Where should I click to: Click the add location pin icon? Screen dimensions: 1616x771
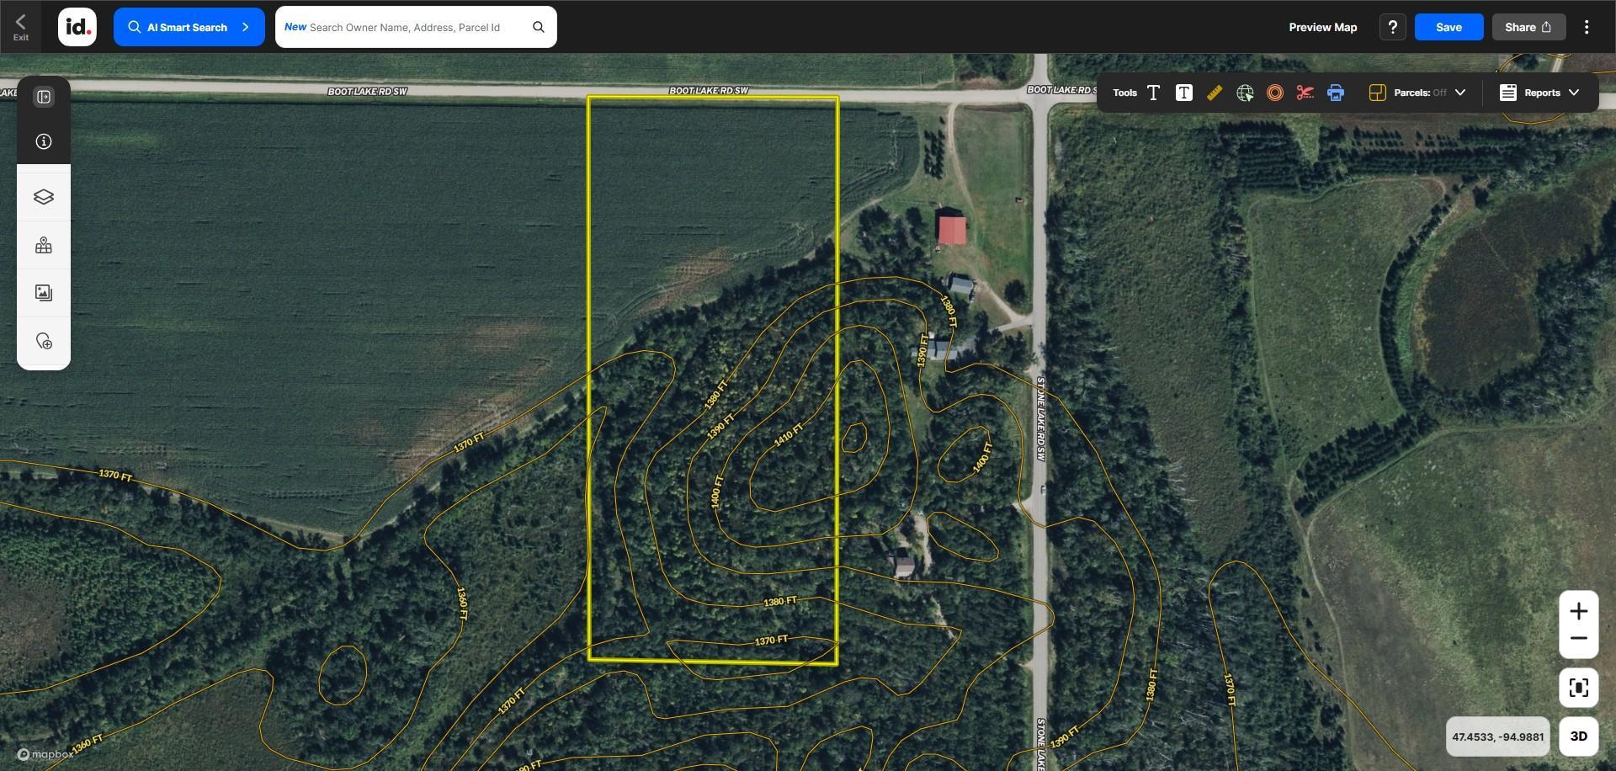44,341
